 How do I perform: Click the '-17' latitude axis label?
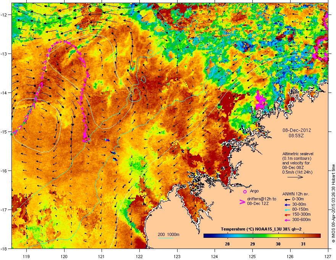[4, 210]
